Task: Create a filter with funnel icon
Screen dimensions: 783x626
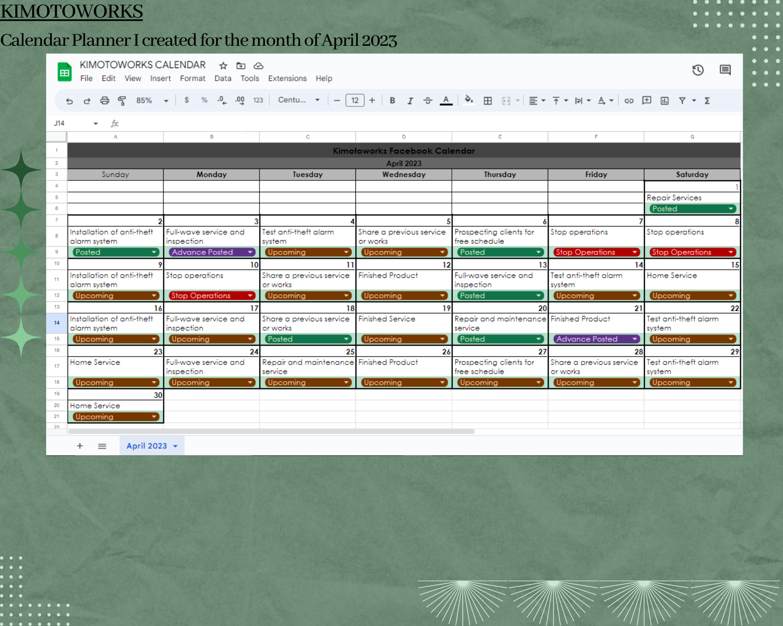Action: [x=682, y=101]
